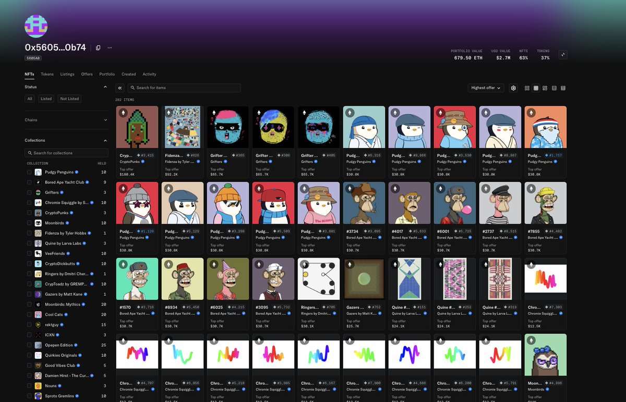Click the Search for items field
This screenshot has height=402, width=626.
tap(184, 88)
